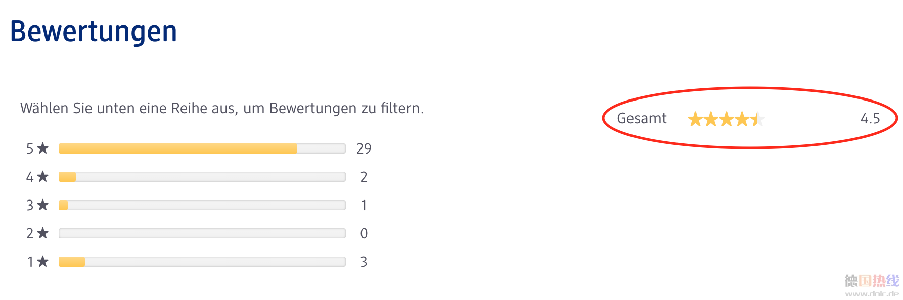Screen dimensions: 903x300
Task: Click the star icon beside number 1
Action: point(43,261)
